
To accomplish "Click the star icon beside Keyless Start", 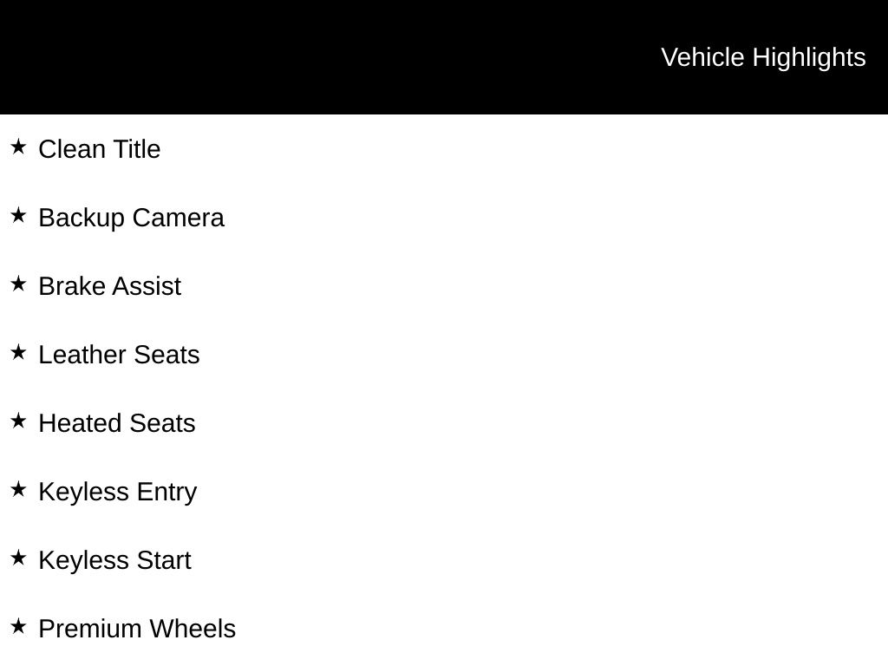I will point(18,558).
